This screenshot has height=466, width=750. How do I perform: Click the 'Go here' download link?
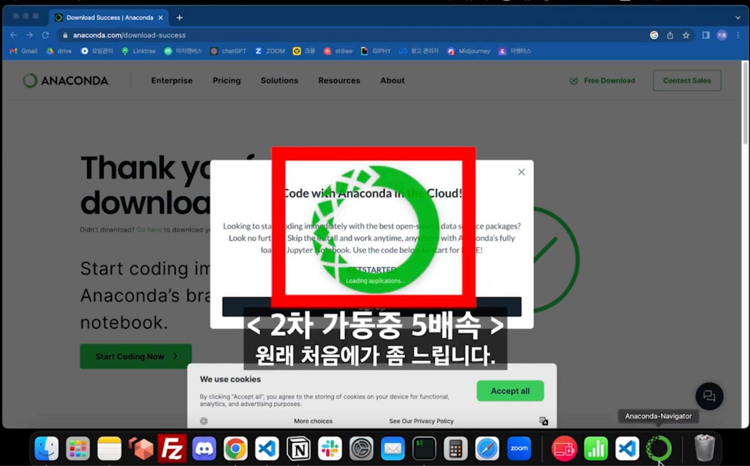point(149,229)
